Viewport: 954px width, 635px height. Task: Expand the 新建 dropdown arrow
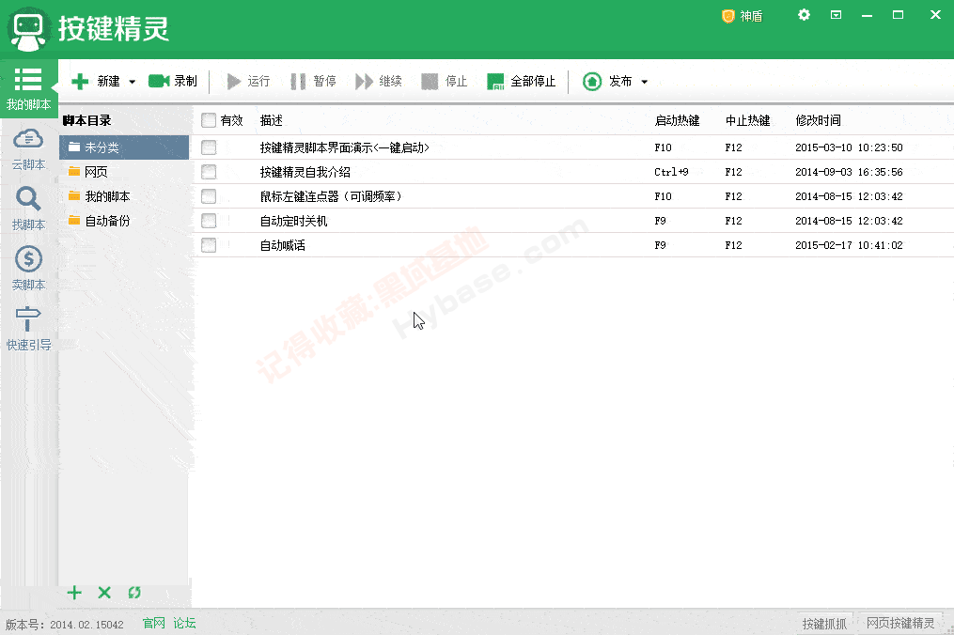(132, 82)
